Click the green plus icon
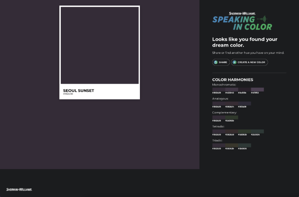This screenshot has width=299, height=197. tap(235, 62)
